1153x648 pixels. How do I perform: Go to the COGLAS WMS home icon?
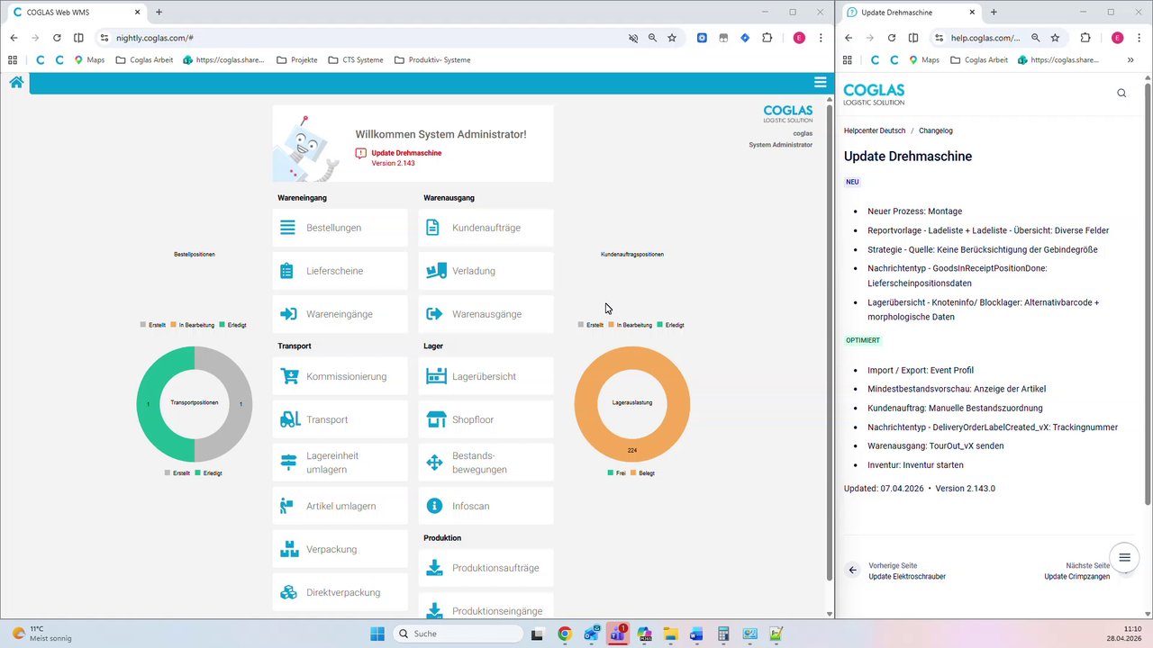point(16,83)
